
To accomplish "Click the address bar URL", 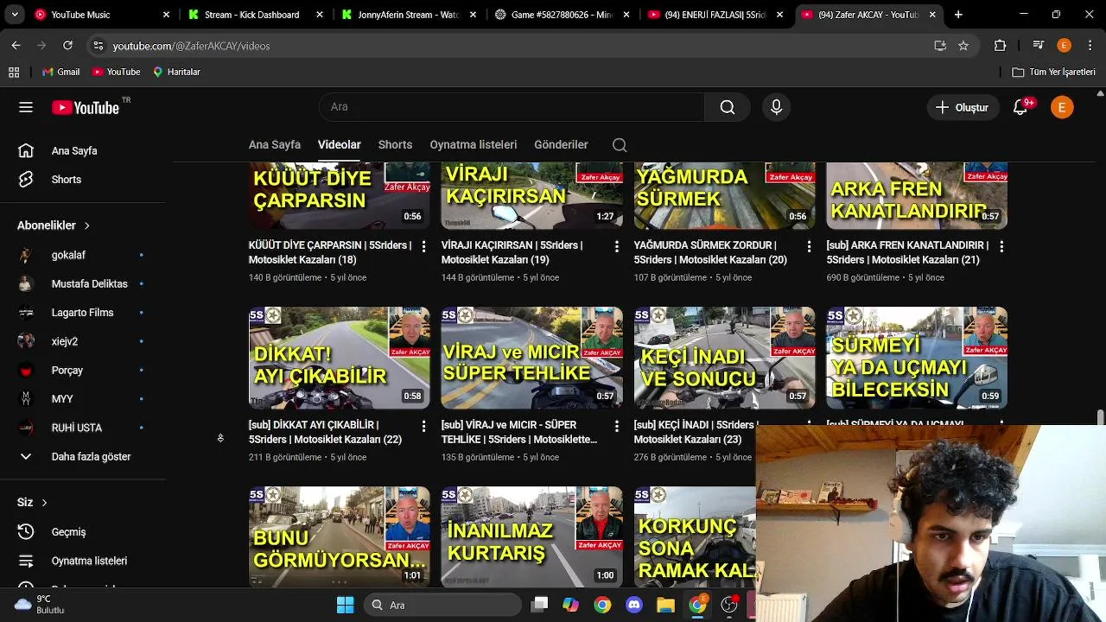I will point(192,46).
